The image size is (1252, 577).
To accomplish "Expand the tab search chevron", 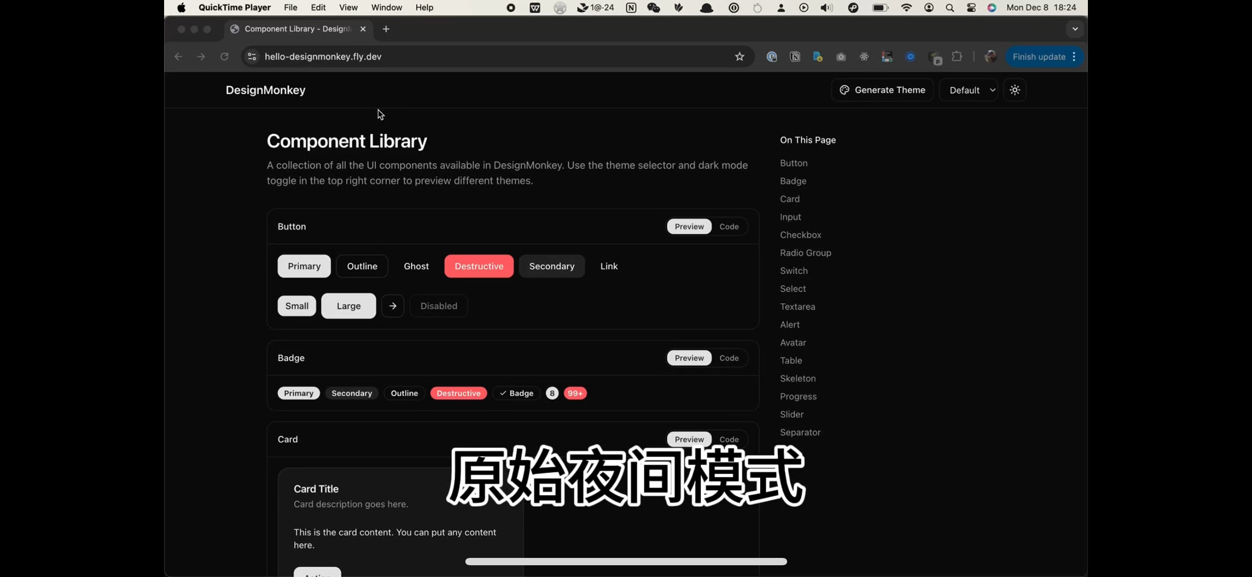I will point(1075,29).
